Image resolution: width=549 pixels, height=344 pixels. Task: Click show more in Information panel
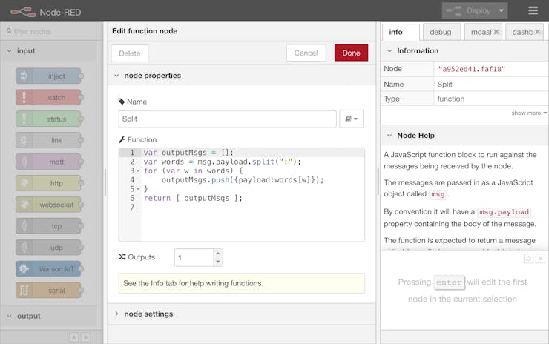tap(529, 113)
